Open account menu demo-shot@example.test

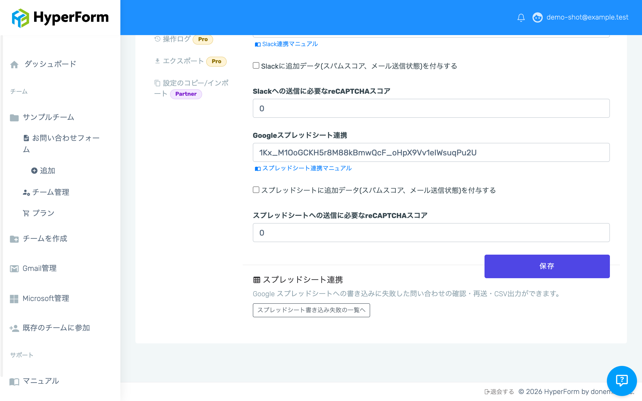click(x=587, y=17)
